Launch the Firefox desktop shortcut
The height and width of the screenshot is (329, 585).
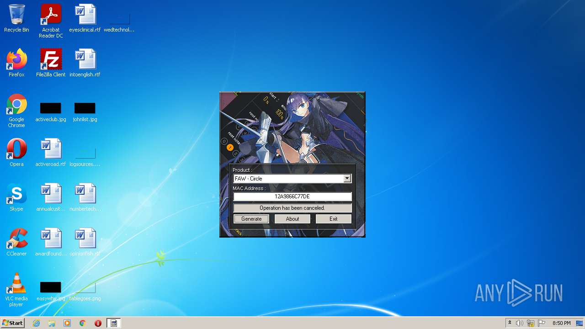point(16,63)
